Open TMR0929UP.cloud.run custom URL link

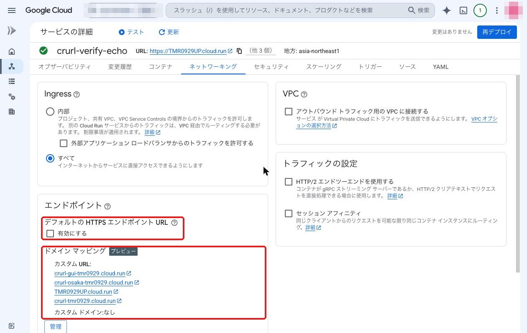coord(83,292)
